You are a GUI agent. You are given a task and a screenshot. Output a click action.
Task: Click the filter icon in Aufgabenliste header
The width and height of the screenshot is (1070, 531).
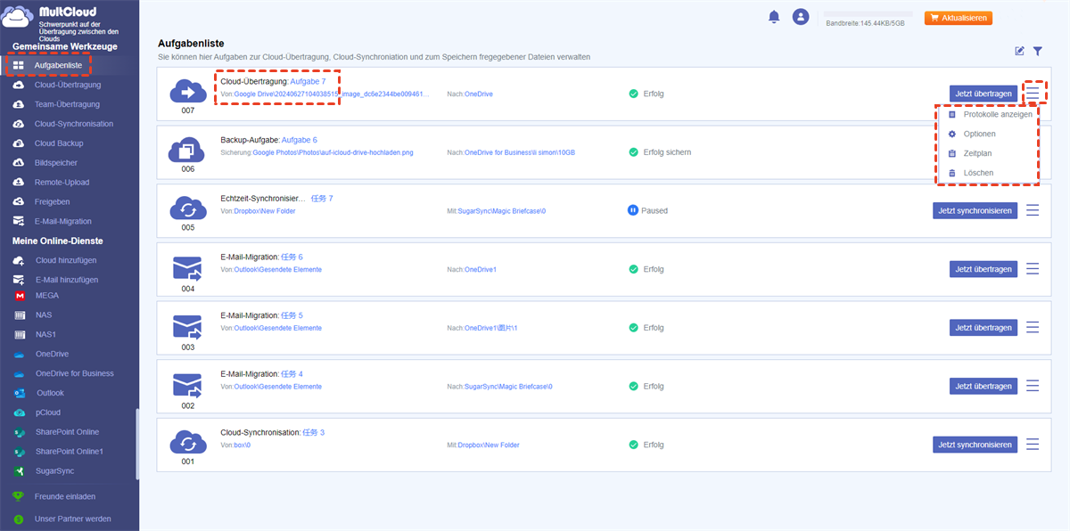coord(1038,51)
